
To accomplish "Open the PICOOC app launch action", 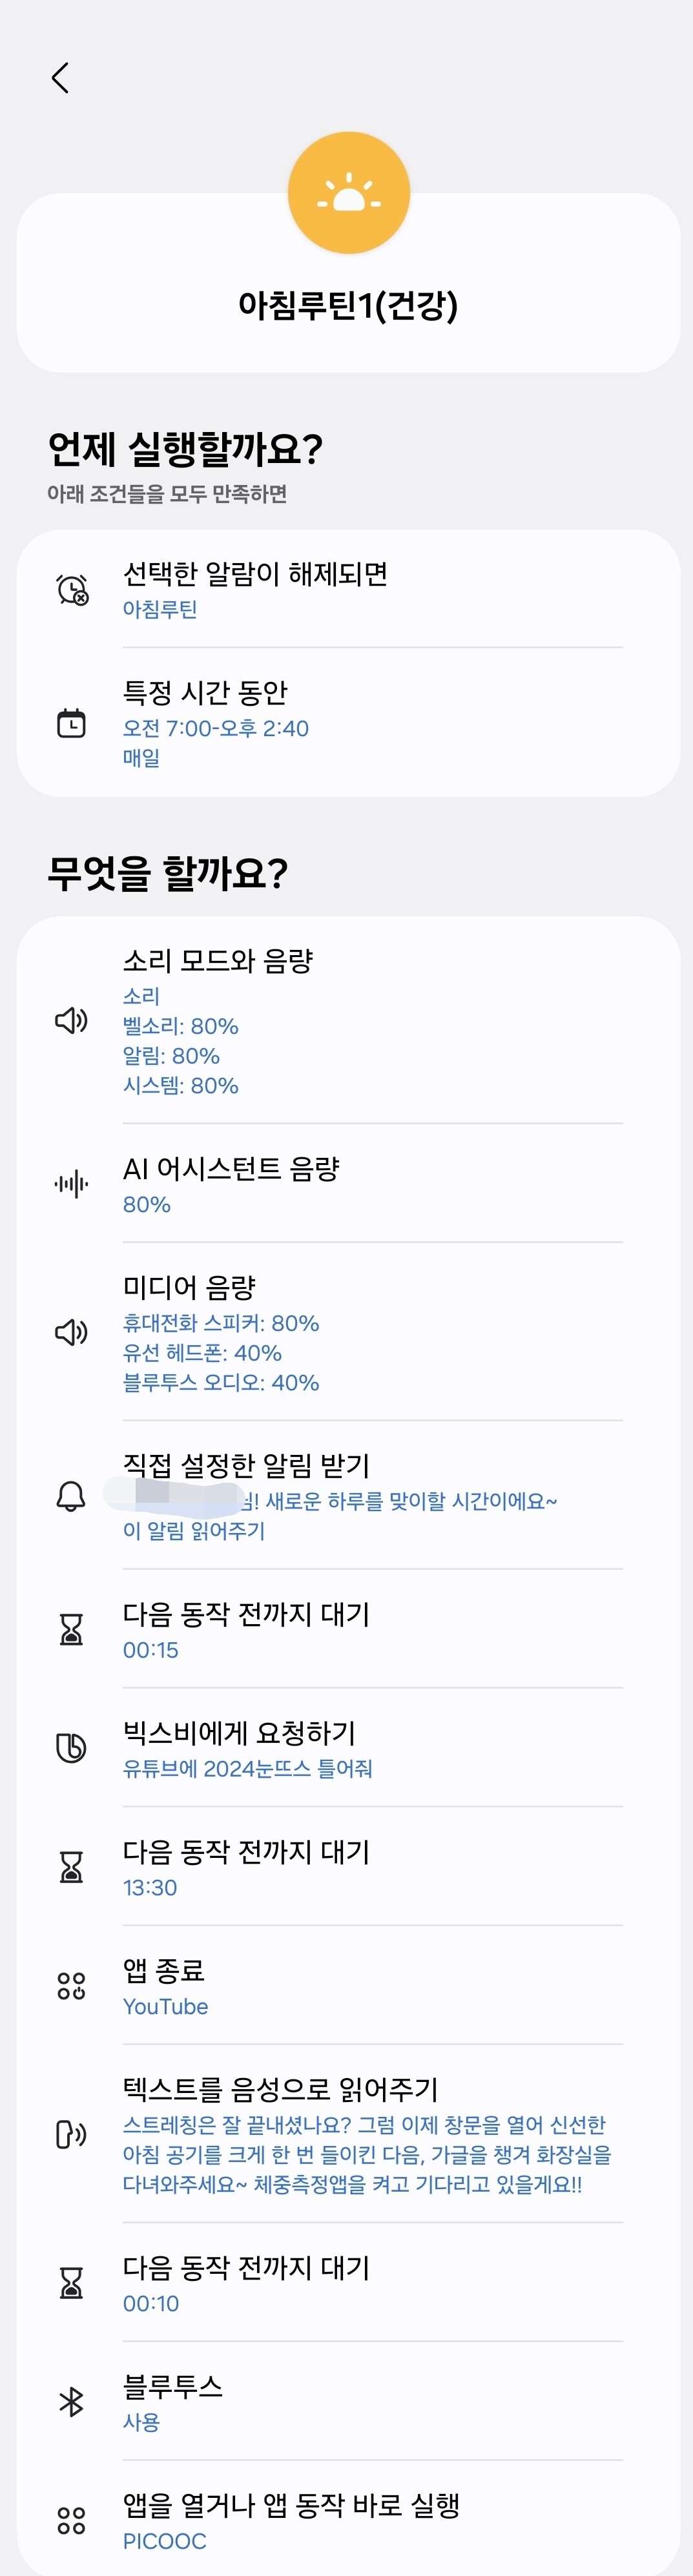I will [x=165, y=2540].
